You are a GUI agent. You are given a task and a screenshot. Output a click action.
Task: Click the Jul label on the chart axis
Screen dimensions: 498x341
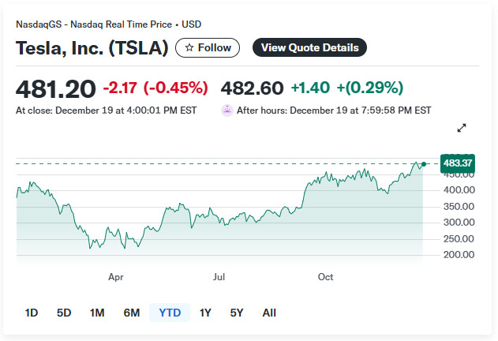pyautogui.click(x=219, y=277)
